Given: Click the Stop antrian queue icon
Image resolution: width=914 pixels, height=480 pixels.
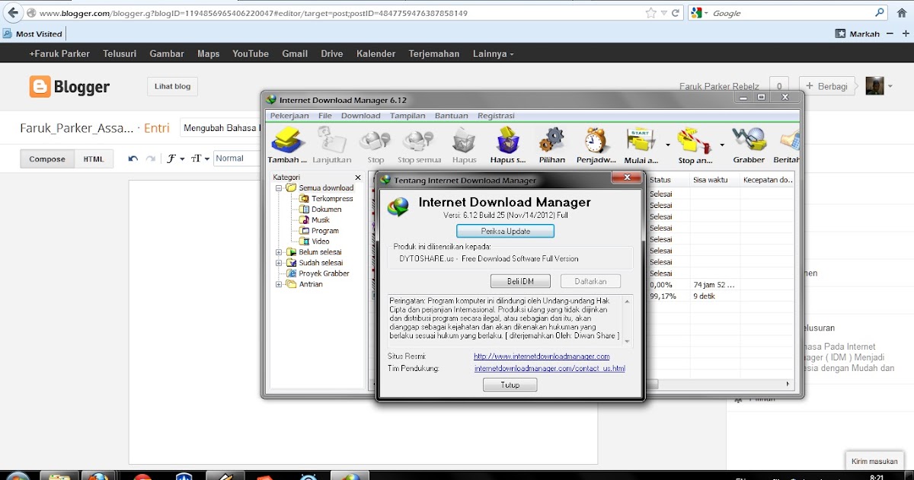Looking at the screenshot, I should pyautogui.click(x=695, y=140).
